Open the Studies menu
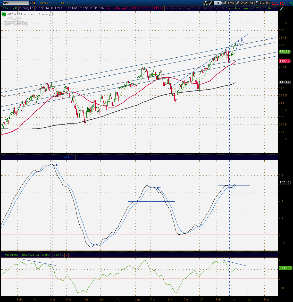Image resolution: width=293 pixels, height=302 pixels. coord(263,3)
